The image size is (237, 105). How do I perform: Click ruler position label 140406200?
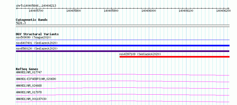[223, 11]
